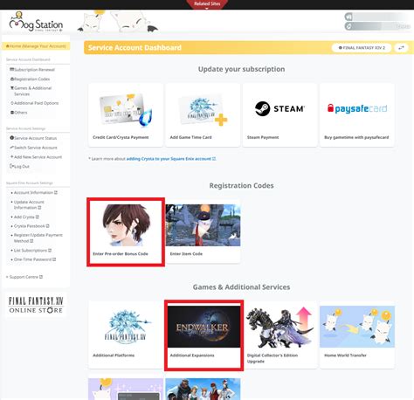Viewport: 414px width, 400px height.
Task: Choose Buy gametime with paysafecard
Action: (357, 115)
